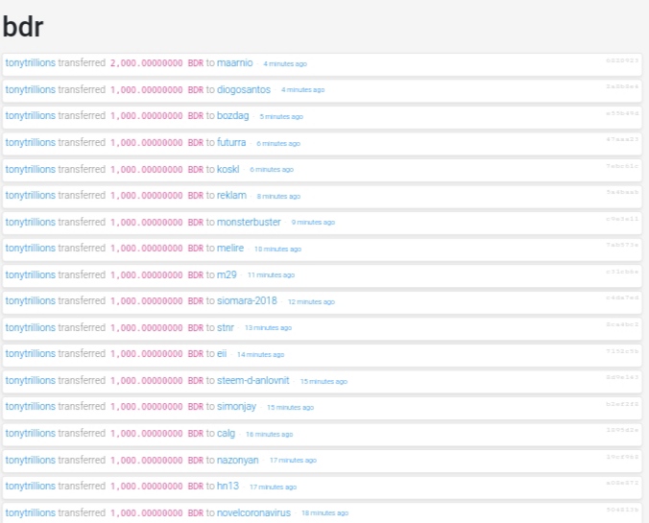Viewport: 649px width, 523px height.
Task: Click the transaction ID on the calg row
Action: point(622,430)
